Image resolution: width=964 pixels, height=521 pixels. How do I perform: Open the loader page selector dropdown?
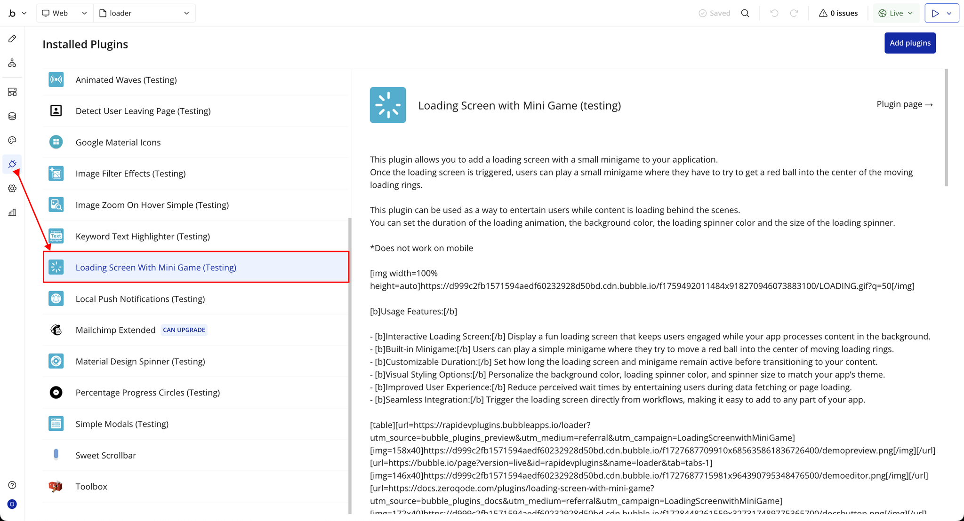tap(145, 13)
